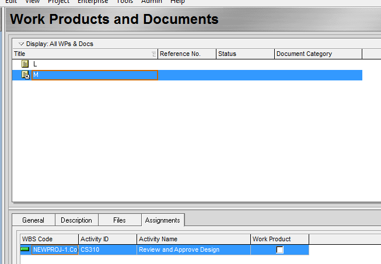Viewport: 381px width, 264px height.
Task: Select the Assignments tab
Action: (163, 220)
